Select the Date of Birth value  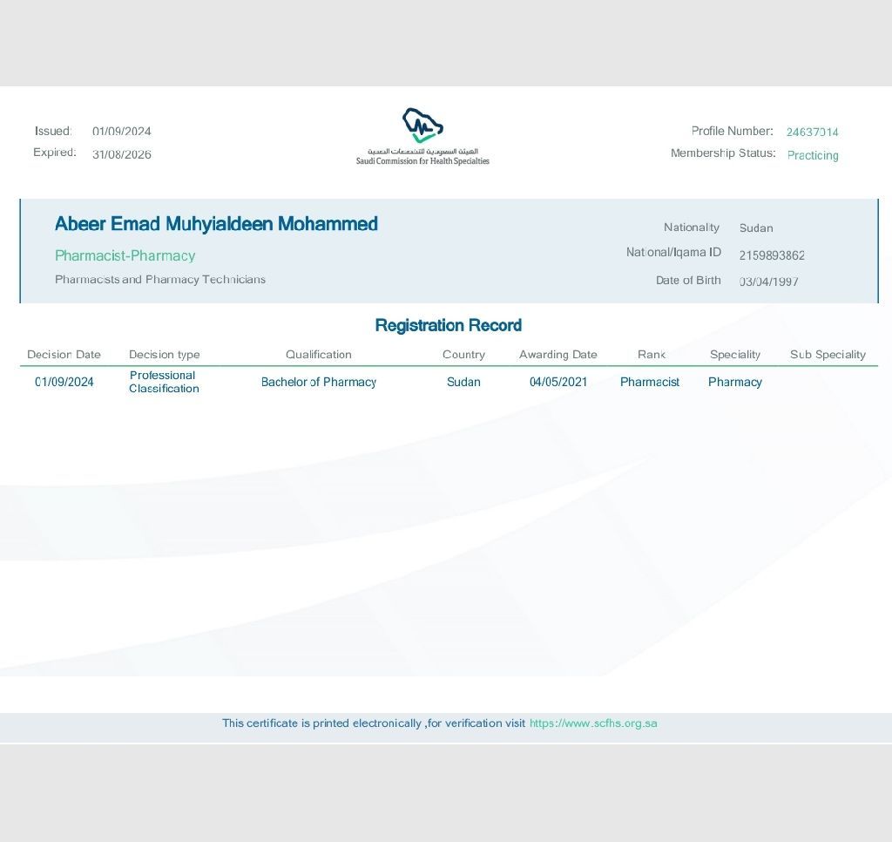click(768, 282)
